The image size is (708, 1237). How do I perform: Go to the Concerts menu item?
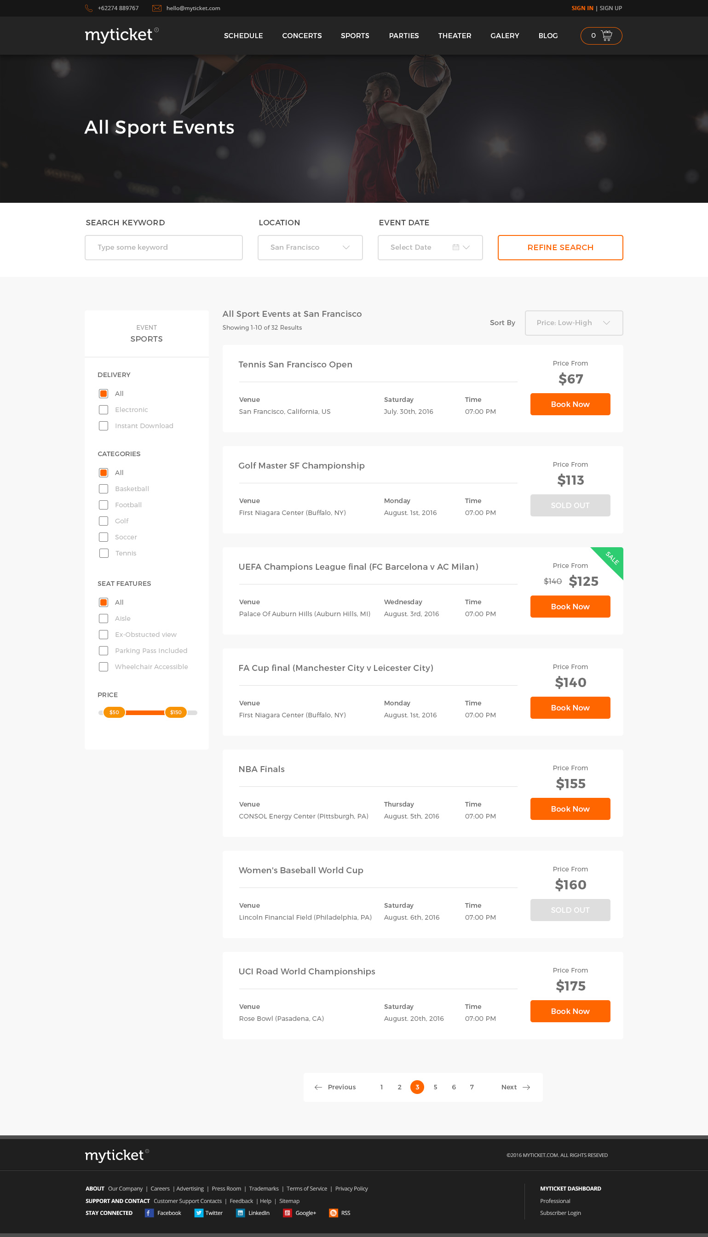[301, 36]
